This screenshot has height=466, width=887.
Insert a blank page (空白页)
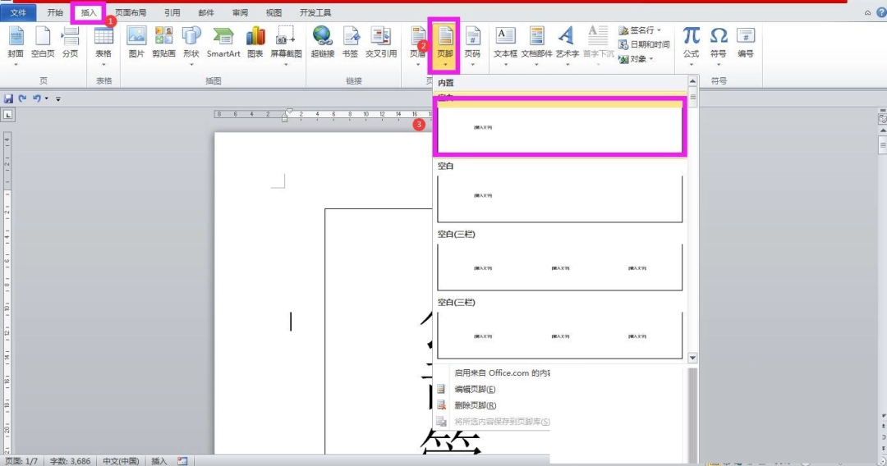(x=43, y=43)
